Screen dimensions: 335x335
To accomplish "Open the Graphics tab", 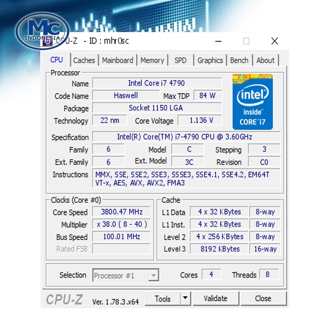I will click(210, 60).
